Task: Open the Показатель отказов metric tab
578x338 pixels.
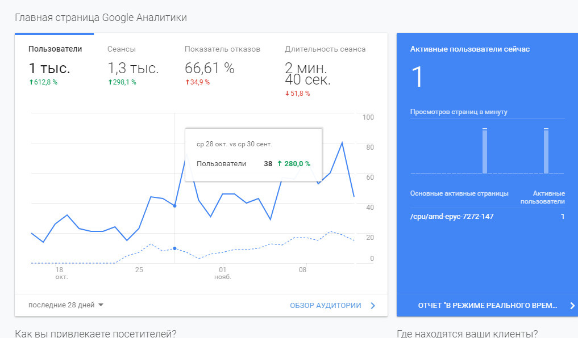Action: tap(222, 49)
